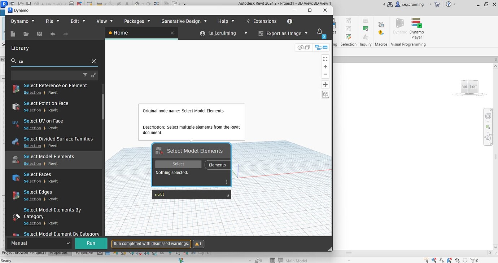Switch to graph view mode on the canvas
This screenshot has height=263, width=498.
tap(320, 47)
